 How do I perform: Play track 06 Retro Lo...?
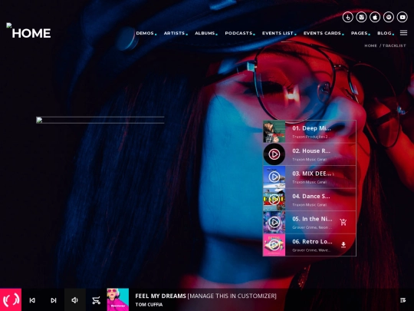click(274, 245)
